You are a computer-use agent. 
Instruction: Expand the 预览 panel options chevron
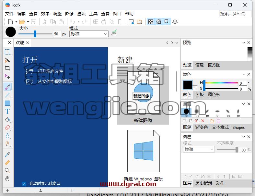[x=243, y=43]
